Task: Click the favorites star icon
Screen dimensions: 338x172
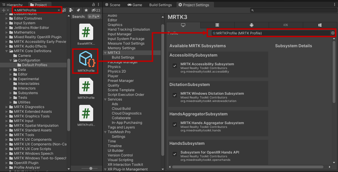Action: click(x=86, y=10)
